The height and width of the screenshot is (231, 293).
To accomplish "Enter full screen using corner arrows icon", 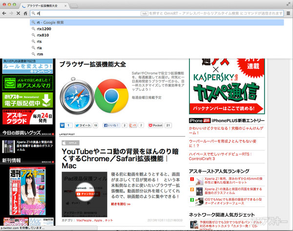I will tap(288, 4).
